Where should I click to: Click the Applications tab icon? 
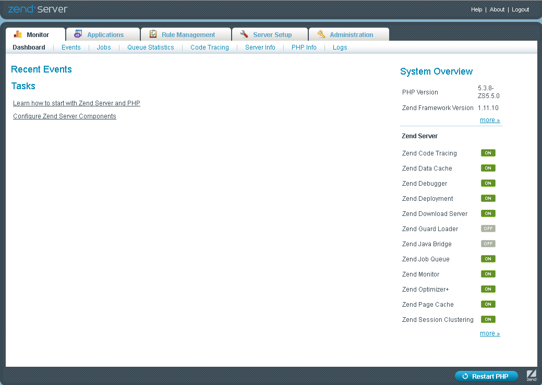coord(78,34)
